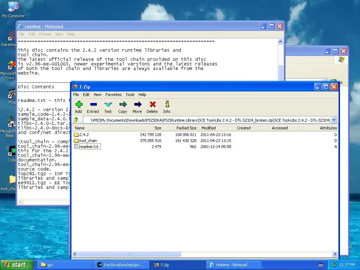Click the size value 242 795 128

click(150, 135)
